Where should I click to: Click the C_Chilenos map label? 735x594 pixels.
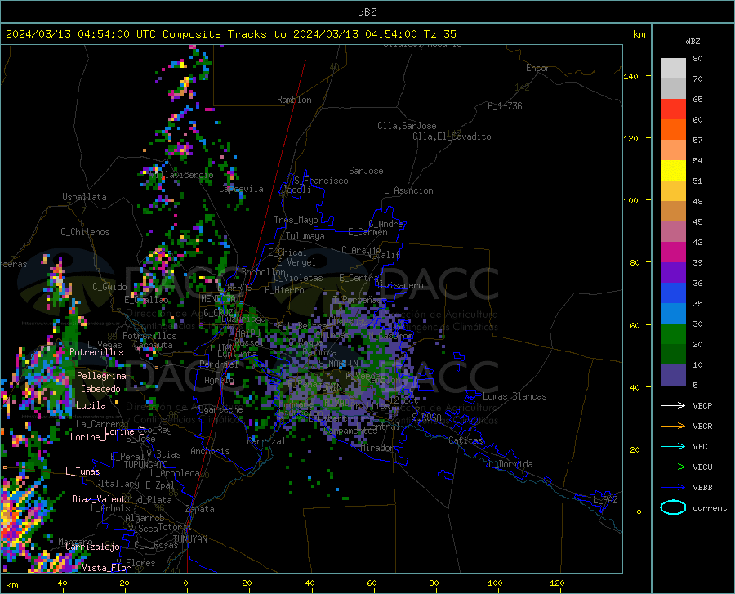85,232
